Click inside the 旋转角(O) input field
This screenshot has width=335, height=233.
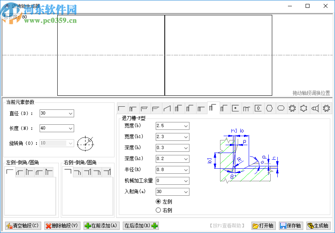[54, 143]
